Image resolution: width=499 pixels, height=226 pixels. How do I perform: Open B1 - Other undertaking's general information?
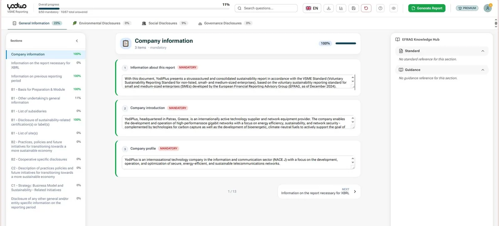46,100
